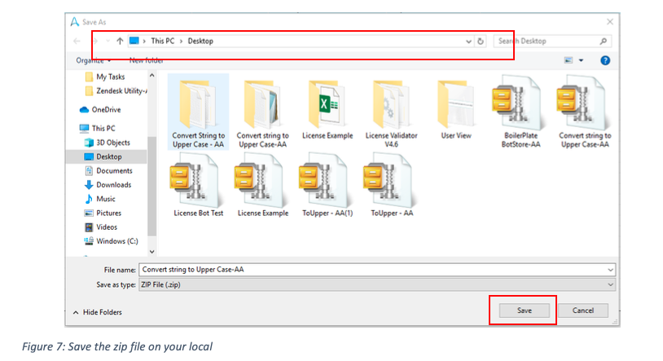Open the Save as type combo box
The image size is (663, 361).
(377, 285)
